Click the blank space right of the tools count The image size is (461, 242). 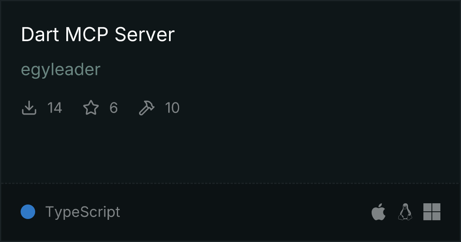click(x=294, y=108)
